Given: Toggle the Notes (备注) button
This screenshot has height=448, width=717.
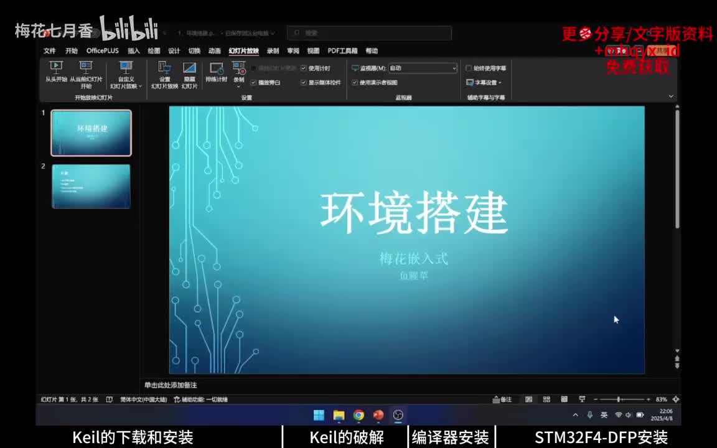Looking at the screenshot, I should tap(502, 399).
